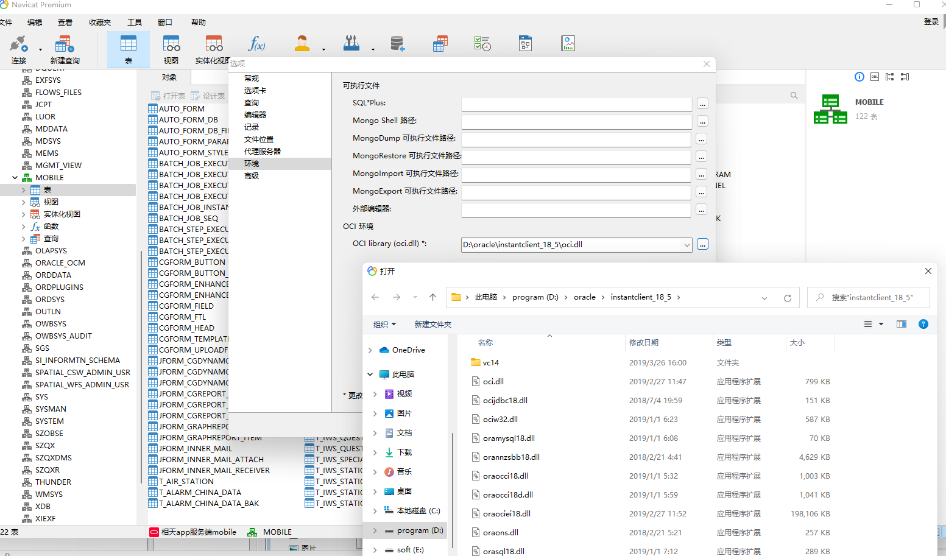The width and height of the screenshot is (946, 556).
Task: Expand OneDrive in file dialog sidebar
Action: point(370,350)
